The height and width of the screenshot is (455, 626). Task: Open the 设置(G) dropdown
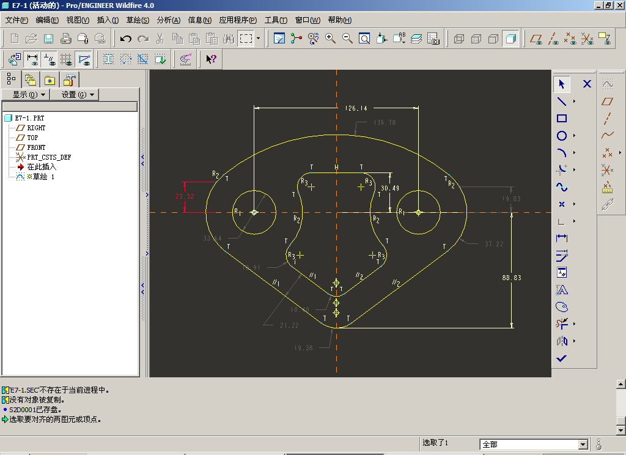74,95
